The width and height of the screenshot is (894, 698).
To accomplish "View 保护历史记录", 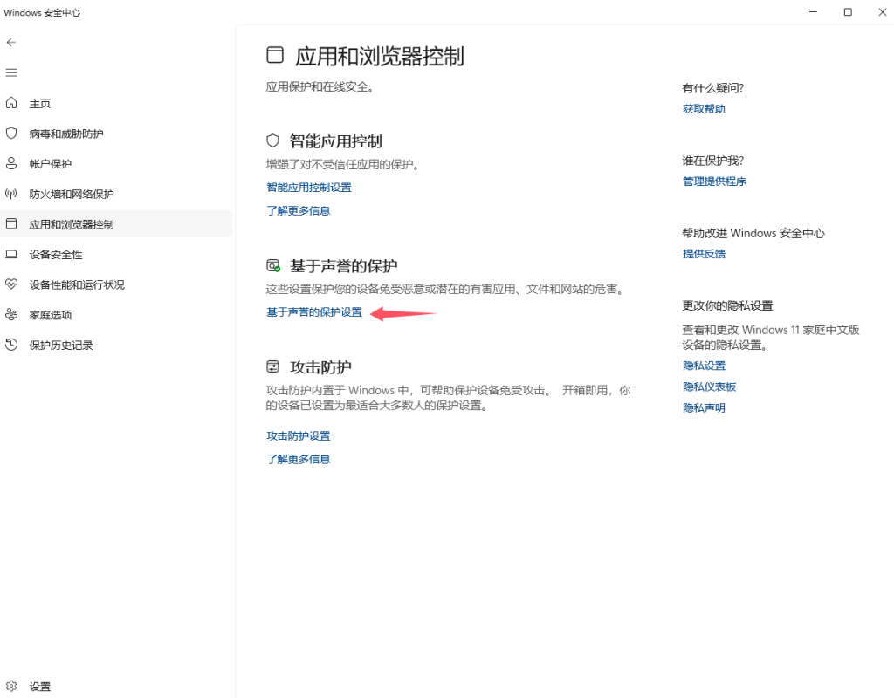I will [x=61, y=345].
